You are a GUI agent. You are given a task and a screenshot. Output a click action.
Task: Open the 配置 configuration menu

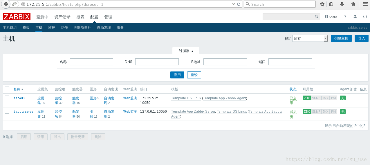point(94,17)
